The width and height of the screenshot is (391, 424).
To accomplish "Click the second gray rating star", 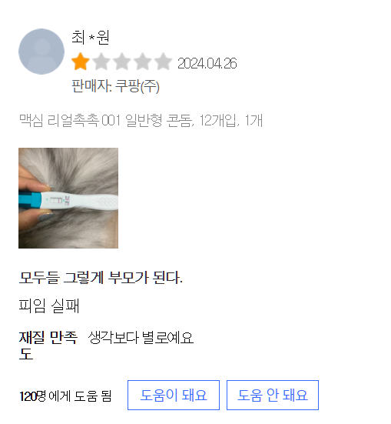I will pyautogui.click(x=101, y=62).
